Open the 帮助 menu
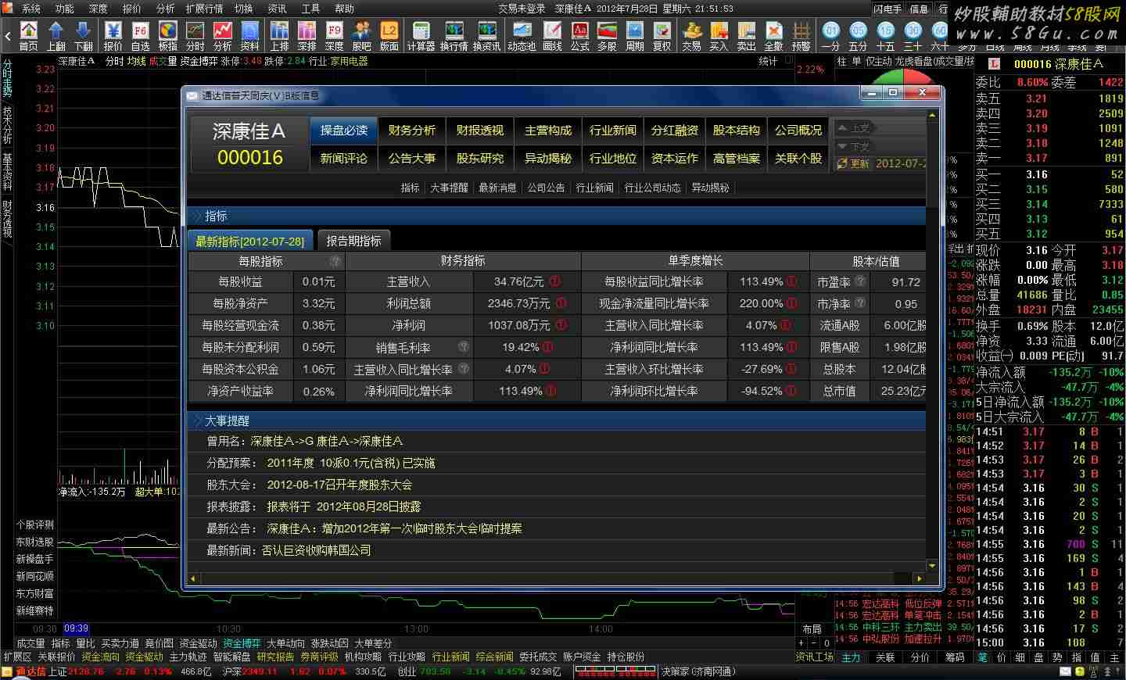 tap(345, 9)
